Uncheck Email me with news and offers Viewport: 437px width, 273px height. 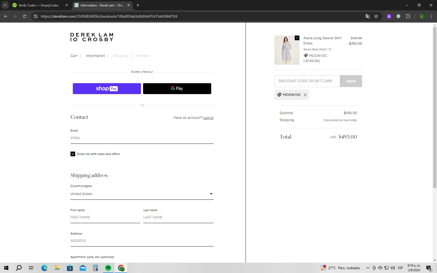pos(73,154)
